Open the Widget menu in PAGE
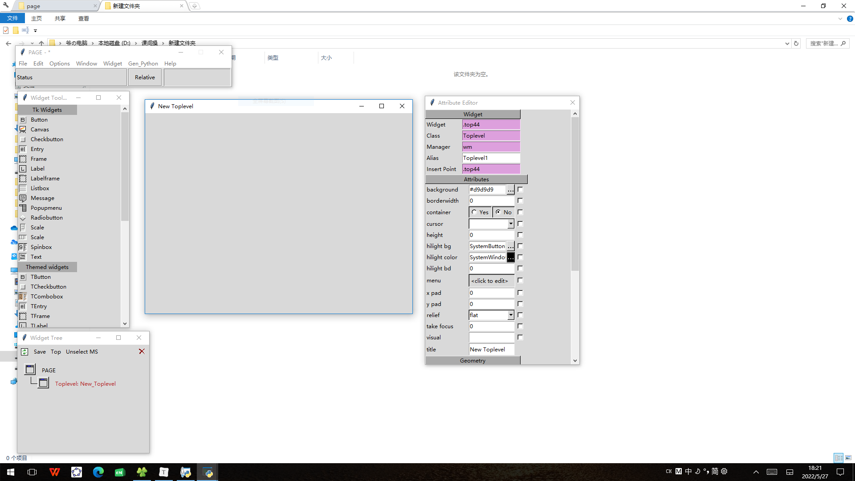 click(112, 64)
